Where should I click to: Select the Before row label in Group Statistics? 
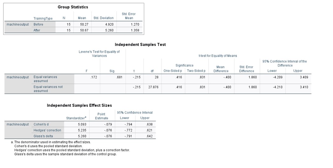pos(38,24)
